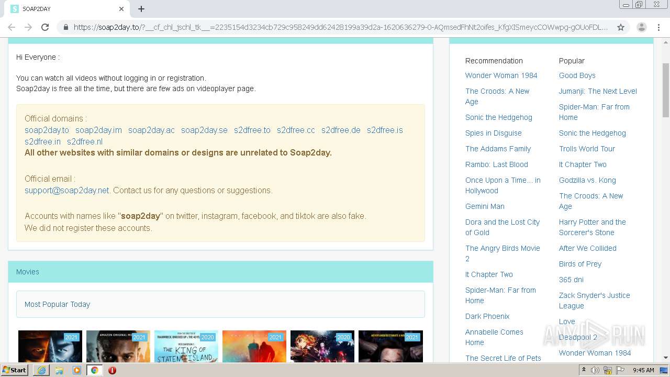Viewport: 670px width, 377px height.
Task: Open Annabelle Comes Home link
Action: 494,337
